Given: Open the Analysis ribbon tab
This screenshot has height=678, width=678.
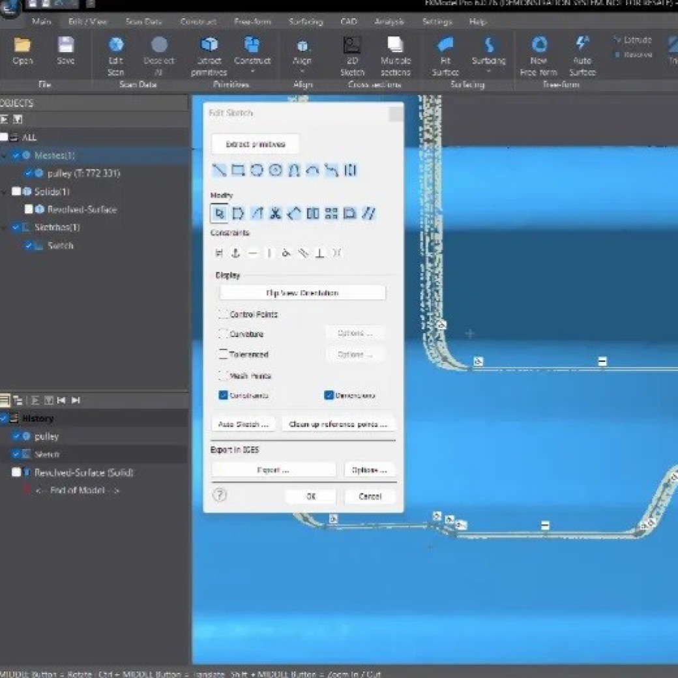Looking at the screenshot, I should [x=389, y=22].
